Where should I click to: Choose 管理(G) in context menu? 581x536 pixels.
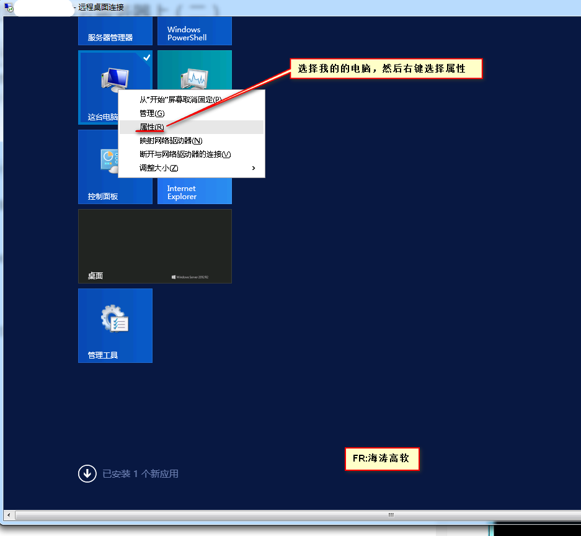[191, 113]
